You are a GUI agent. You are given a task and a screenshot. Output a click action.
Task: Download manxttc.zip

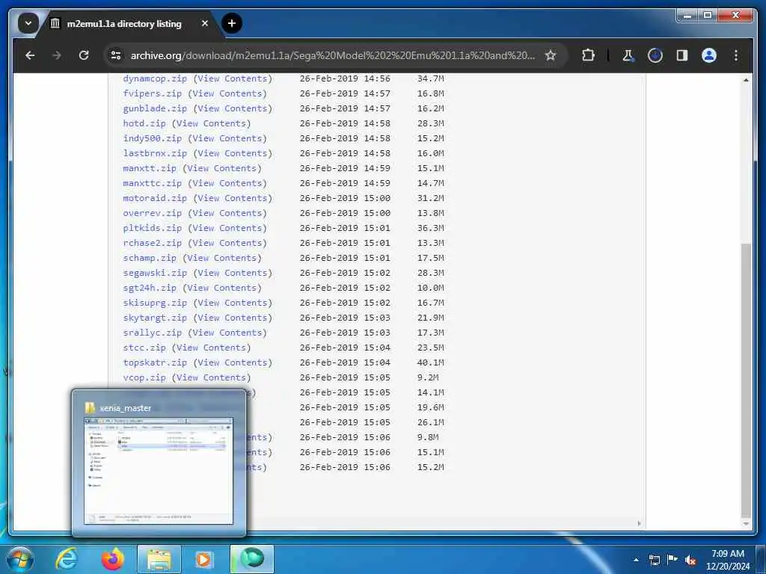point(152,183)
